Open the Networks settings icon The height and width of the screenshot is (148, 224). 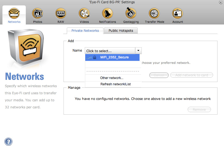tap(14, 13)
